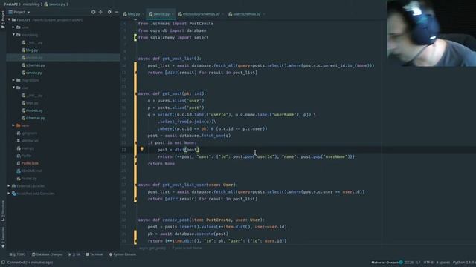The width and height of the screenshot is (476, 267).
Task: Open the Terminal tool window
Action: click(x=94, y=254)
